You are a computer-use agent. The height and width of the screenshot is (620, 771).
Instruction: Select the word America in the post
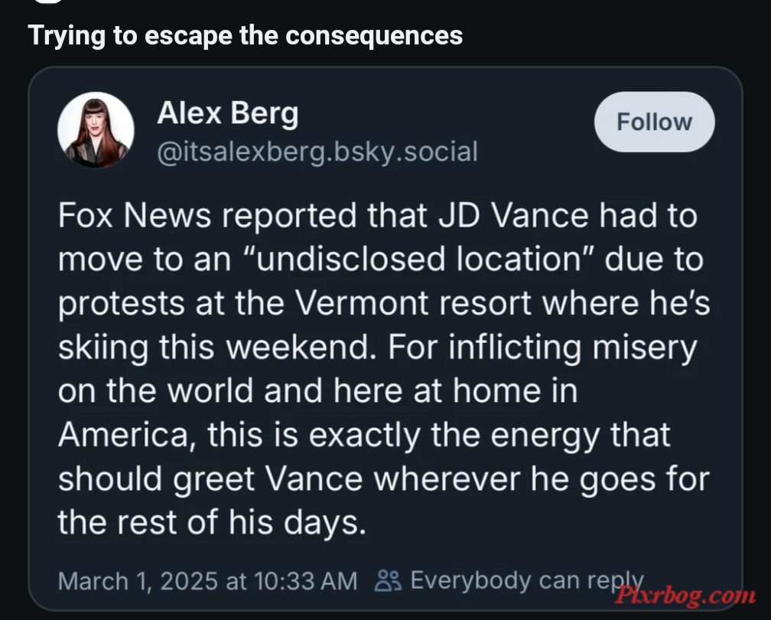pos(123,435)
